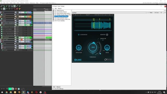
Task: Toggle the ReaEQ (Cockos) effect checkbox
Action: (53, 10)
